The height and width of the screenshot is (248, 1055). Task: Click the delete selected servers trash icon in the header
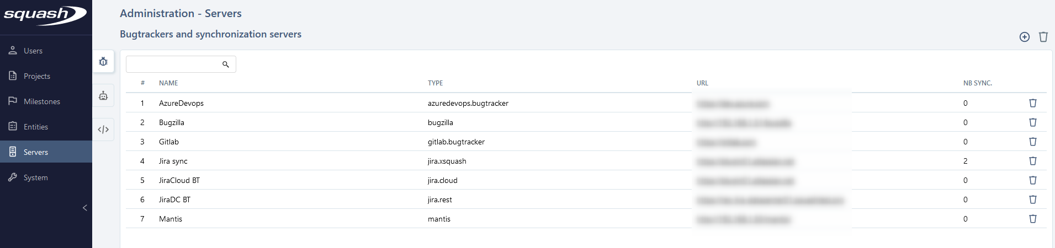pos(1043,37)
